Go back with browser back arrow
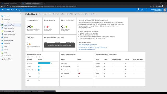167x94 pixels. [x=2, y=6]
